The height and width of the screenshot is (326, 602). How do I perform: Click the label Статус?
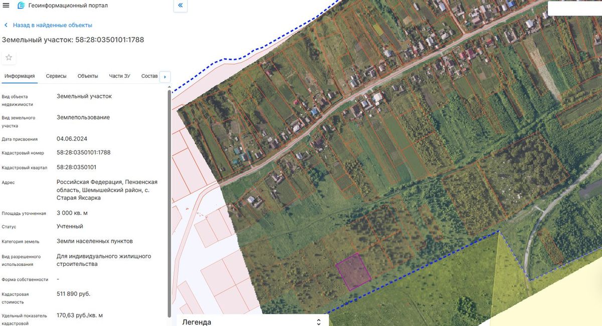(x=10, y=227)
